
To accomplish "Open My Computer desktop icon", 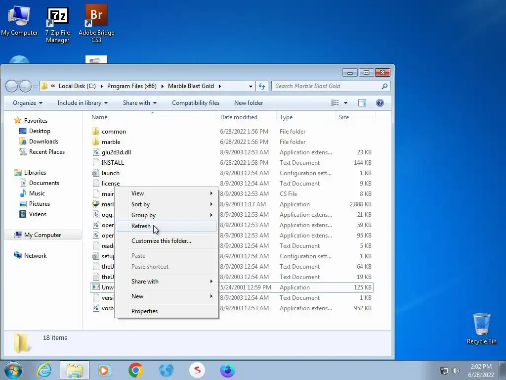I will (x=19, y=20).
